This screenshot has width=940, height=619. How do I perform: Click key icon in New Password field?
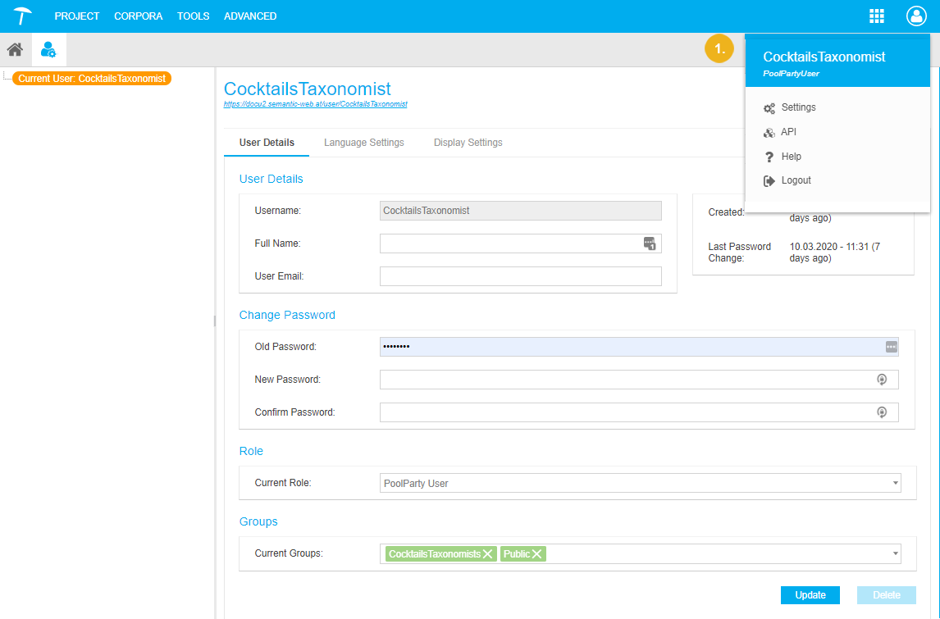point(882,380)
